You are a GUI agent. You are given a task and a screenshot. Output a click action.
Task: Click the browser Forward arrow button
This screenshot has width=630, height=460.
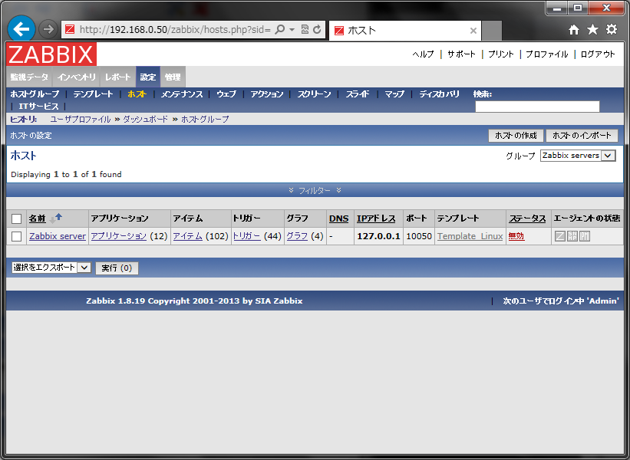pyautogui.click(x=48, y=29)
